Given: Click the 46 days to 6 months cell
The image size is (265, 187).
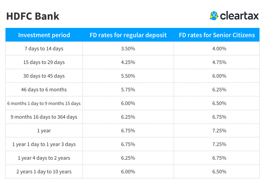Looking at the screenshot, I should pos(44,90).
